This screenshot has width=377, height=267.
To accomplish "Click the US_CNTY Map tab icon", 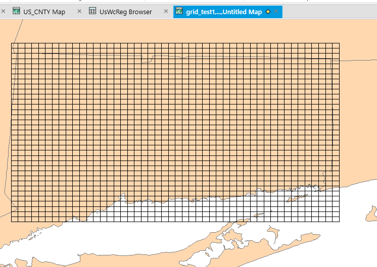I will (17, 12).
